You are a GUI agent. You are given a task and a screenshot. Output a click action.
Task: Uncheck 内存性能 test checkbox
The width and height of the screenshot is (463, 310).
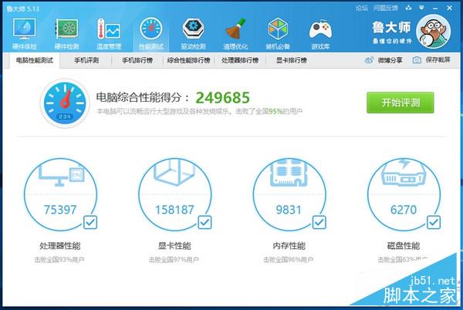click(319, 222)
